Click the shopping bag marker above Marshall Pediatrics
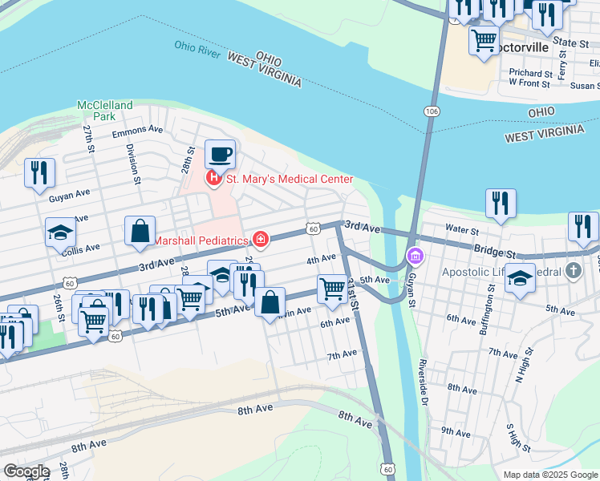Viewport: 600px width, 481px height. [x=140, y=232]
